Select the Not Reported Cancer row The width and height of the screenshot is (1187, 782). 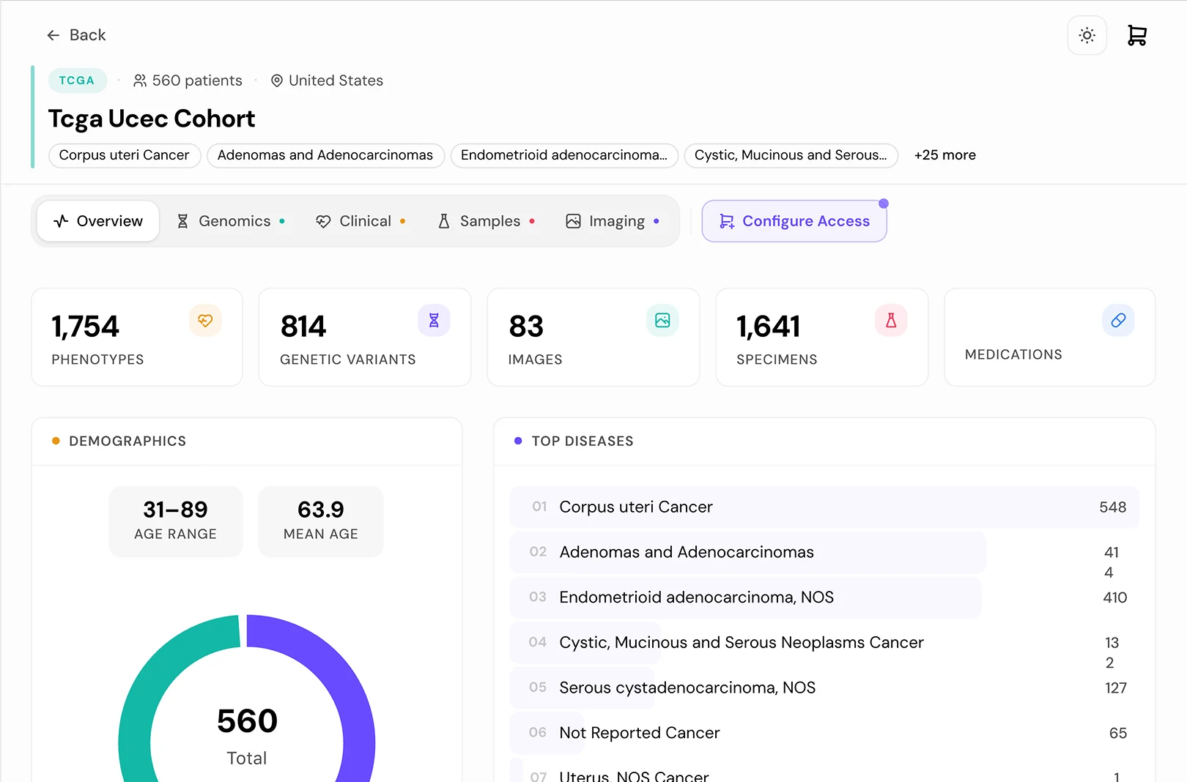824,733
